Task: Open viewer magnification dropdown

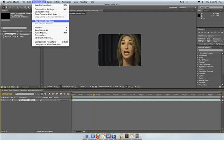Action: (x=51, y=87)
